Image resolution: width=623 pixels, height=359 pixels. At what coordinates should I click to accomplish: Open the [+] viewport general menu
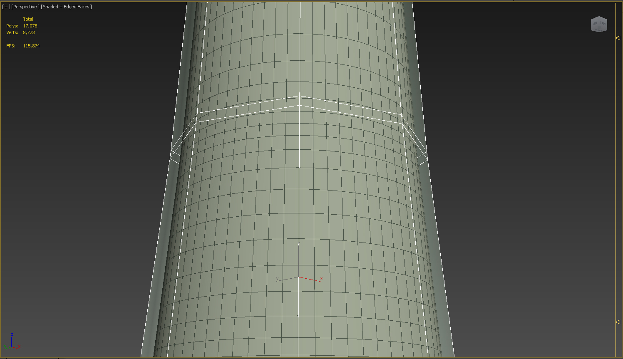pos(6,7)
